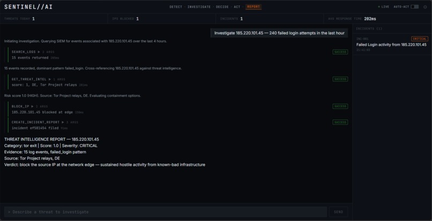Click the SEND button
Image resolution: width=432 pixels, height=221 pixels.
pos(338,212)
